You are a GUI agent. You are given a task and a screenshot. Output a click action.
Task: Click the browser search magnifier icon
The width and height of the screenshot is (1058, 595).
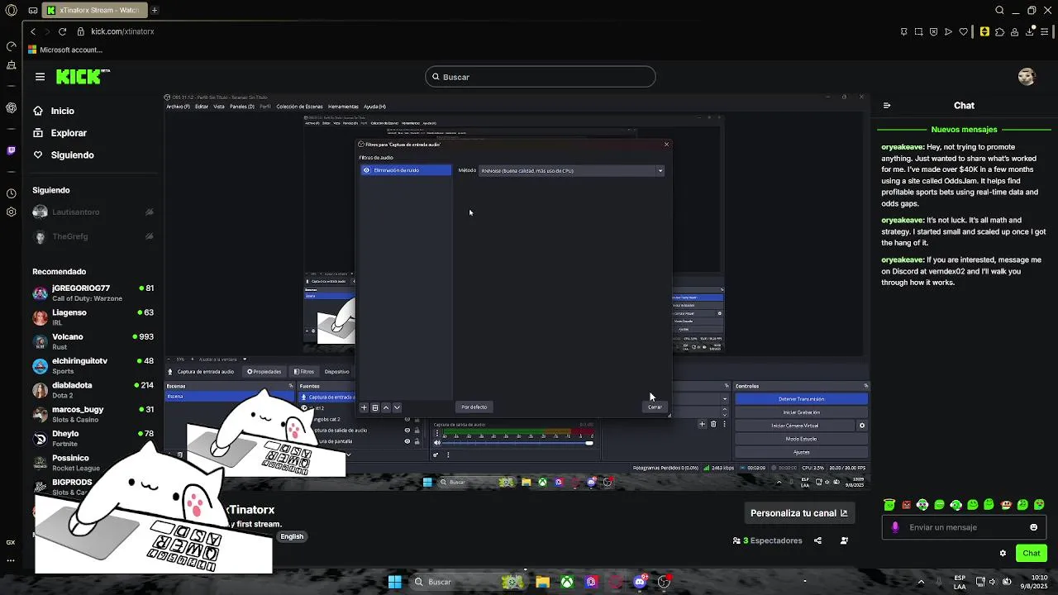pos(999,10)
